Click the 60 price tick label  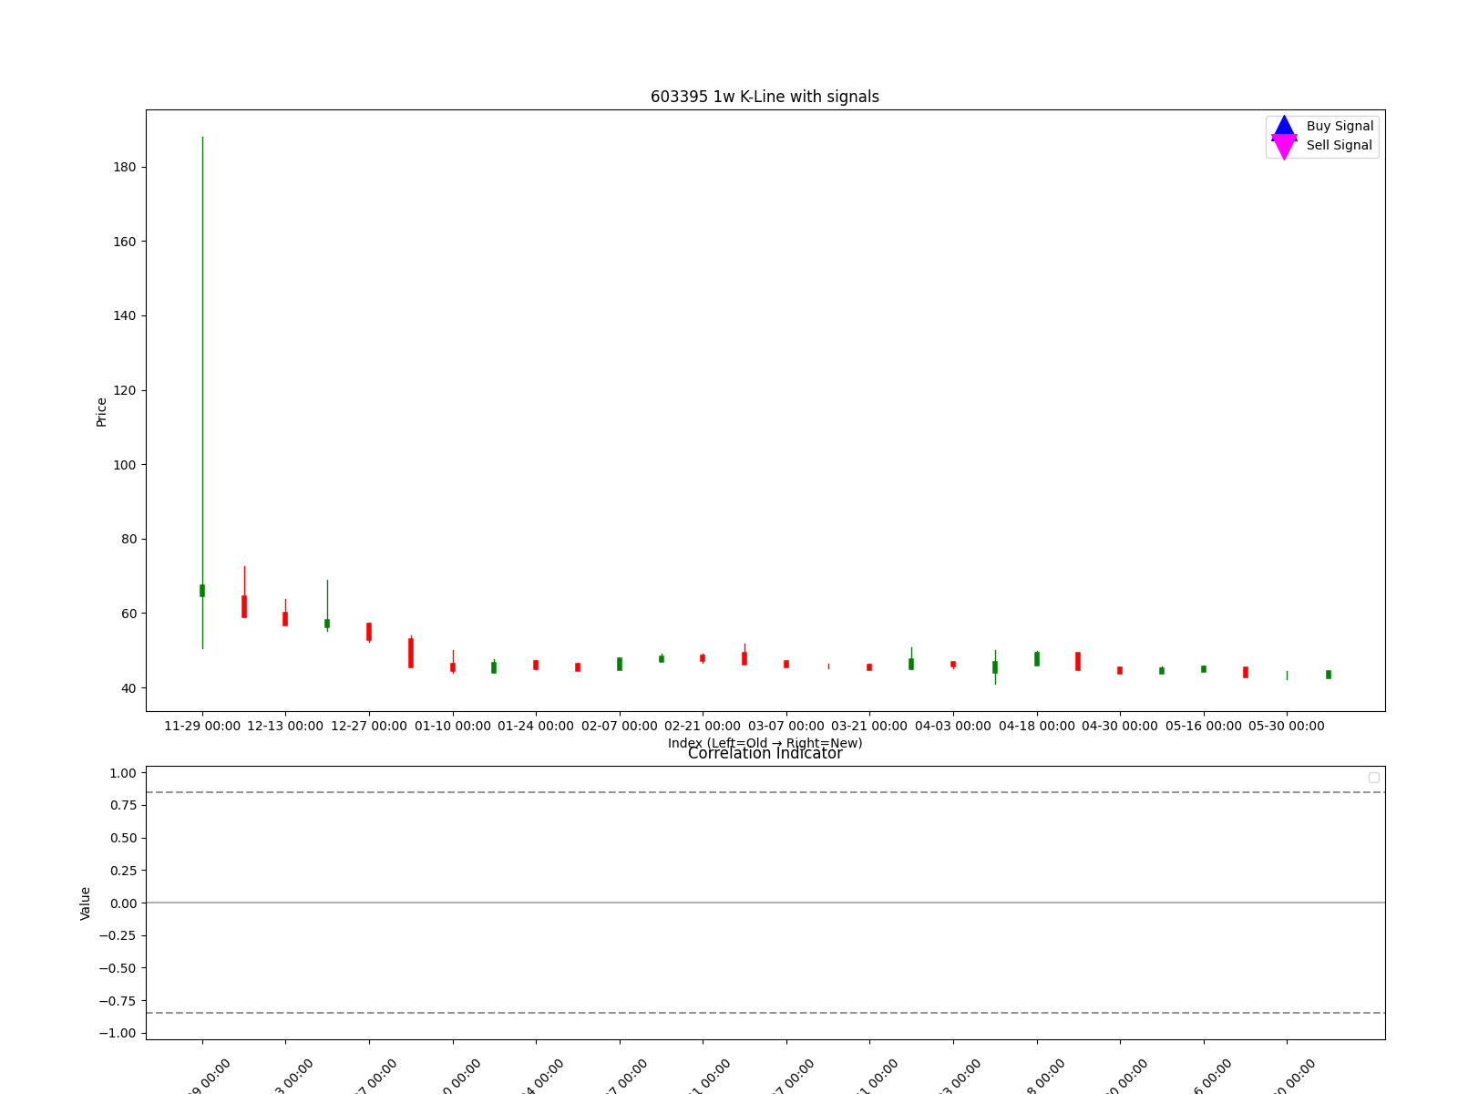[129, 614]
